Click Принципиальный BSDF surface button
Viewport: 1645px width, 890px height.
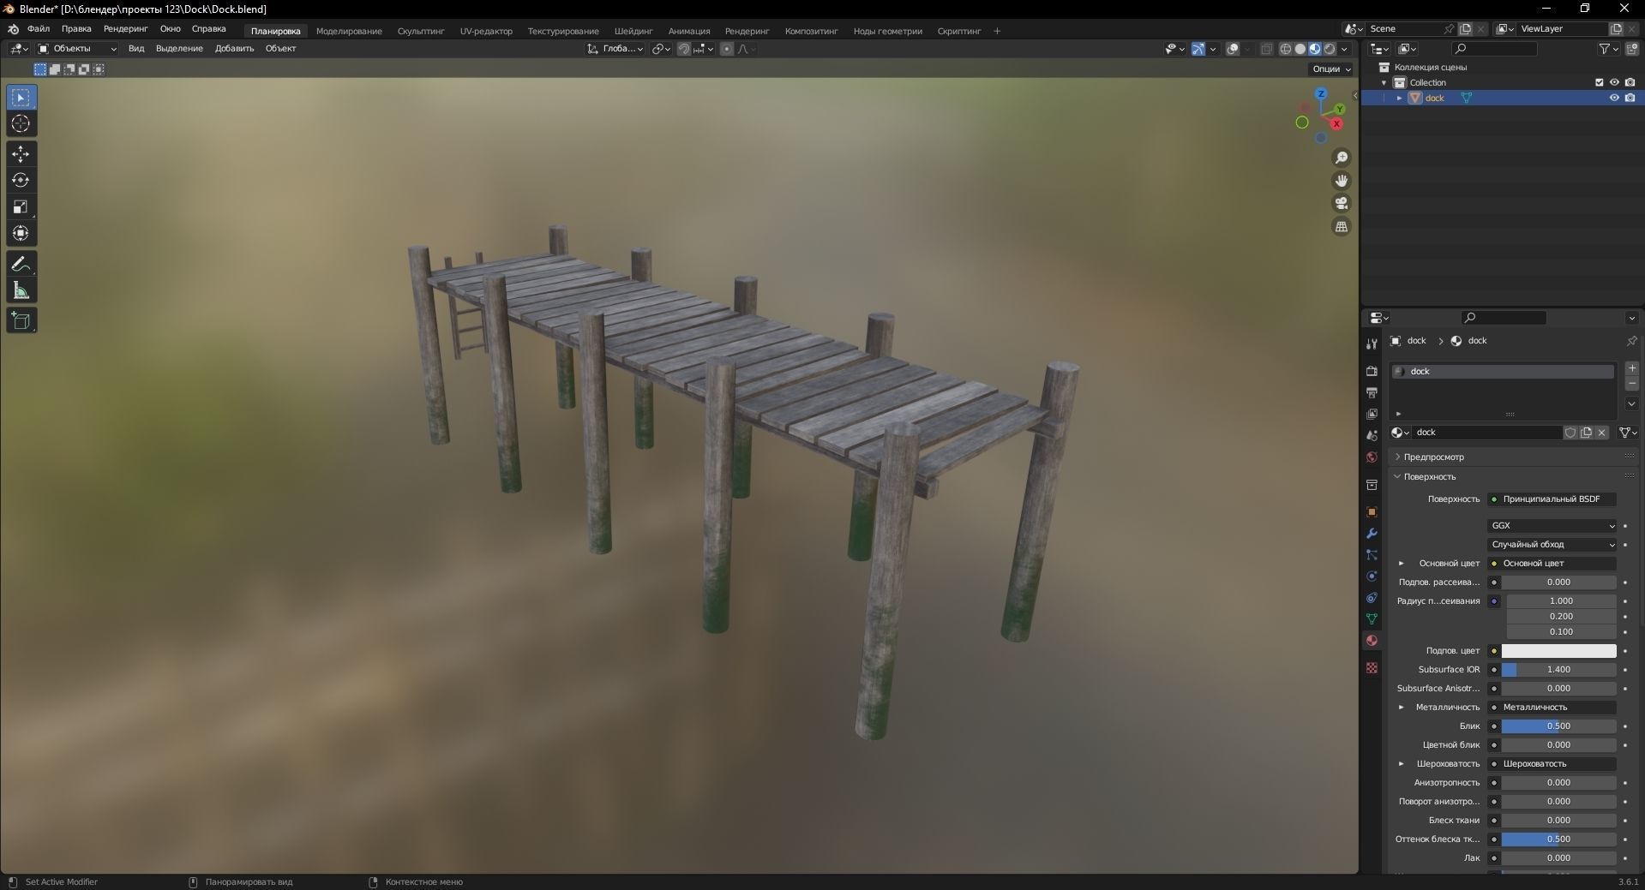point(1552,499)
